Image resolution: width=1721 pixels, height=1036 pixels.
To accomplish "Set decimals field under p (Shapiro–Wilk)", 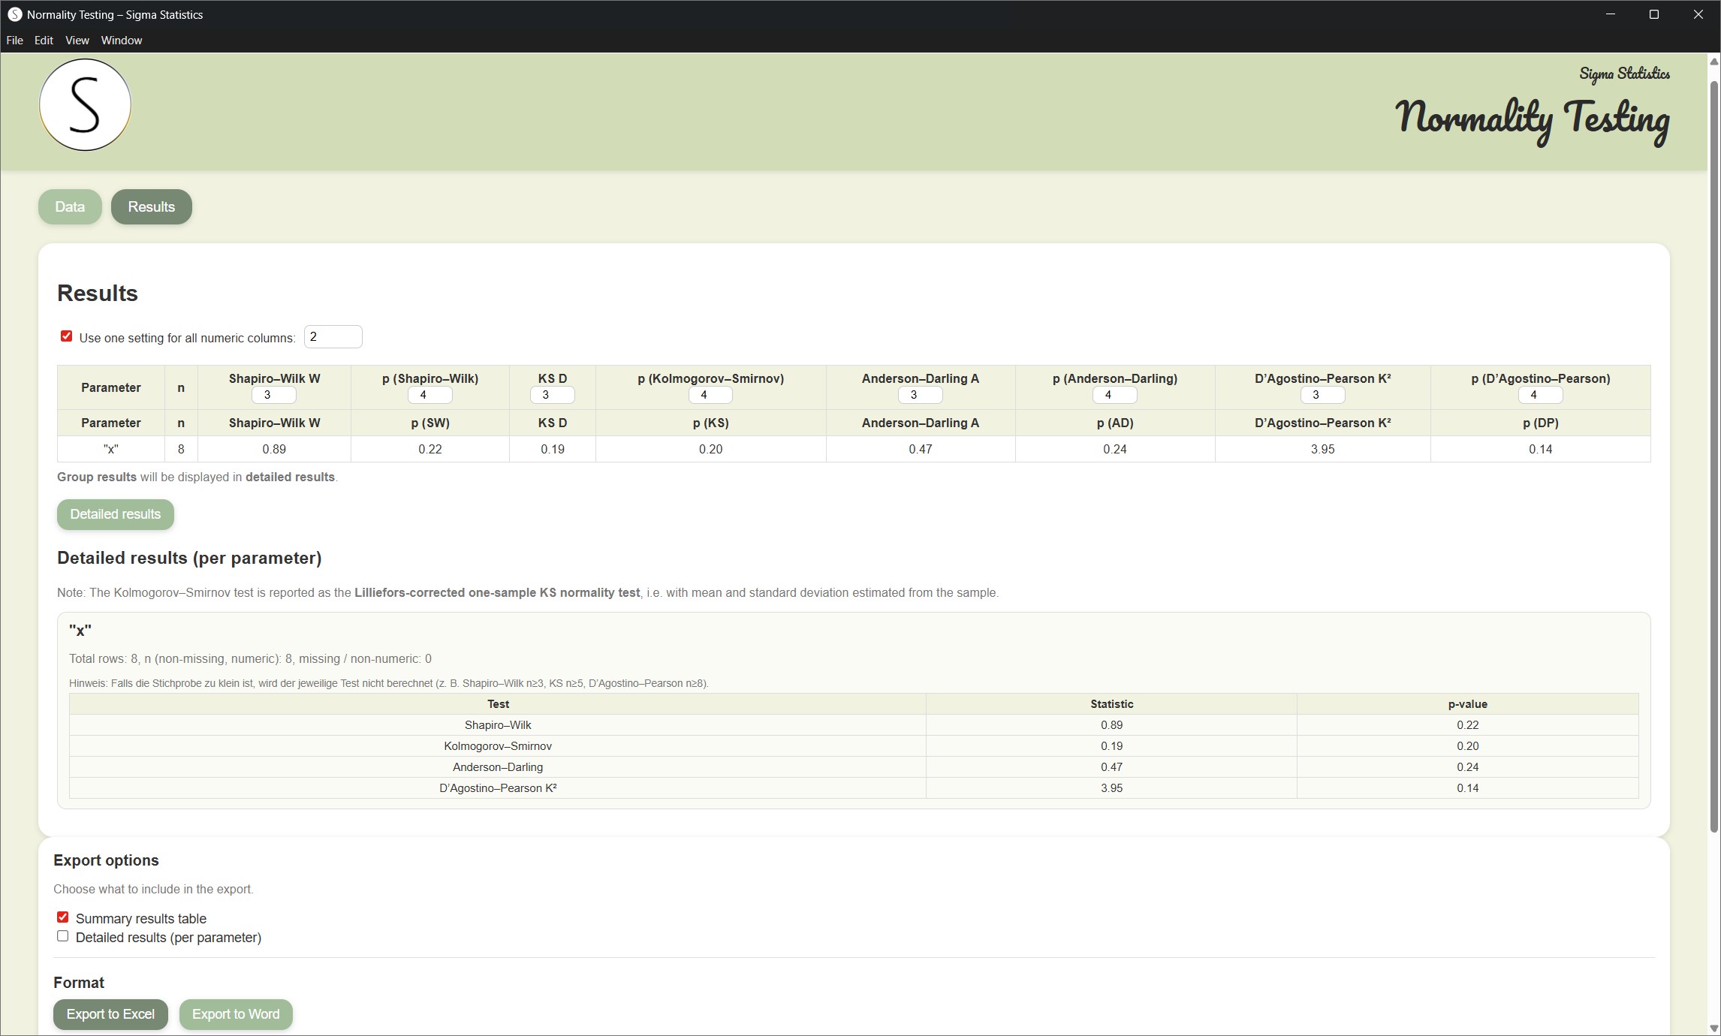I will coord(430,395).
